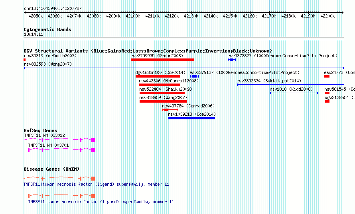
Task: Click the esv3372827 blue gain glyph
Action: point(232,60)
